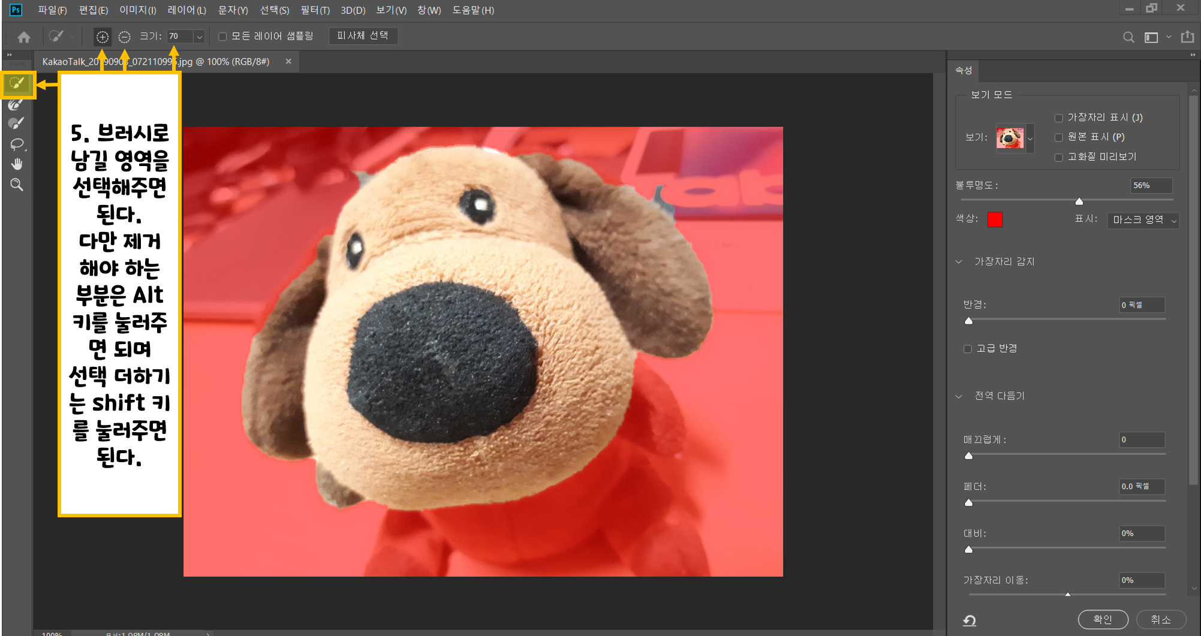This screenshot has width=1201, height=636.
Task: Enable 고화질 미리보기 checkbox
Action: pos(1059,158)
